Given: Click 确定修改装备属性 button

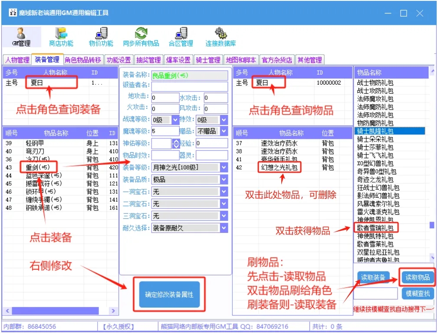Looking at the screenshot, I should 169,295.
